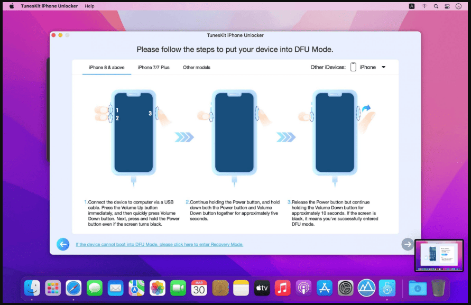The image size is (471, 305).
Task: Switch to Other models tab
Action: [197, 67]
